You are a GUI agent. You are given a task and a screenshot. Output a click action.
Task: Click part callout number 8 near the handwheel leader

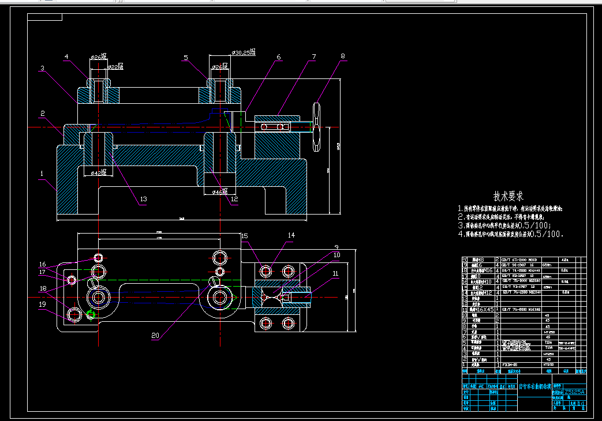343,56
